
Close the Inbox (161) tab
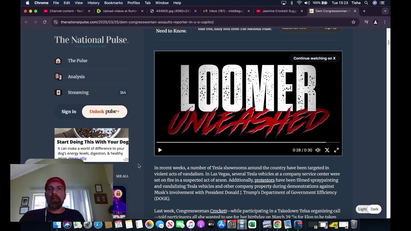click(249, 11)
